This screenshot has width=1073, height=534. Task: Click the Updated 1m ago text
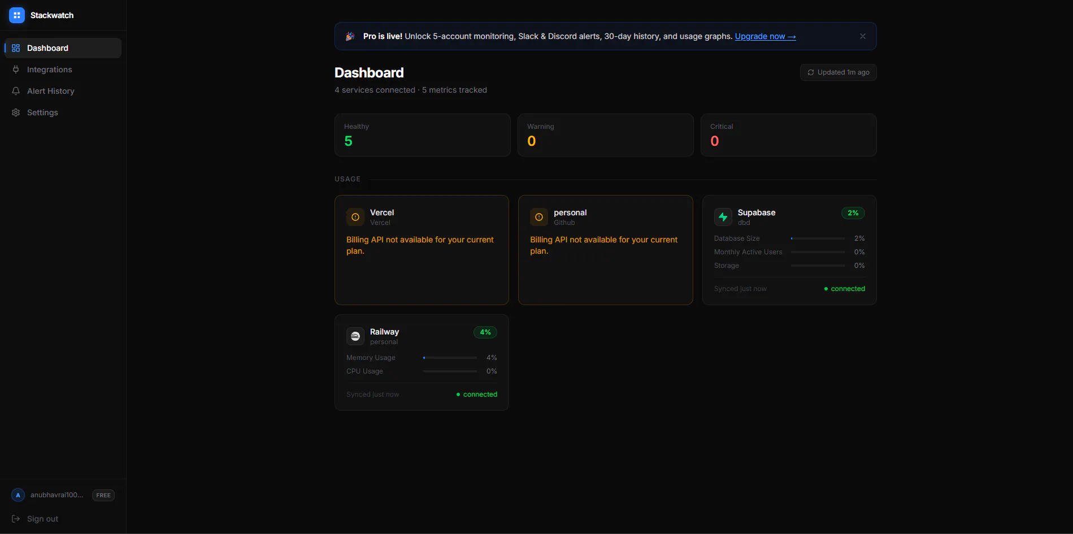(x=844, y=72)
